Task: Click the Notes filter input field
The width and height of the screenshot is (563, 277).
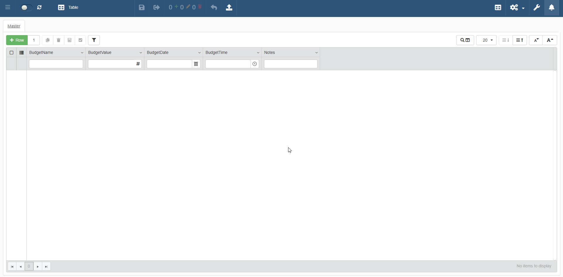Action: pyautogui.click(x=290, y=64)
